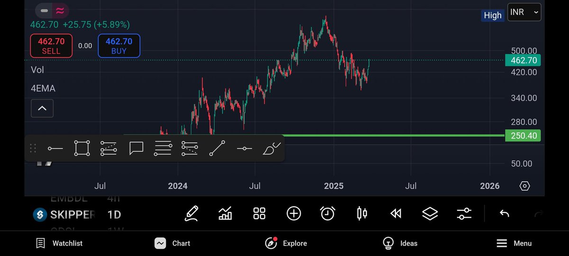This screenshot has width=569, height=256.
Task: Tap the current price 462.70 axis label
Action: pos(523,60)
